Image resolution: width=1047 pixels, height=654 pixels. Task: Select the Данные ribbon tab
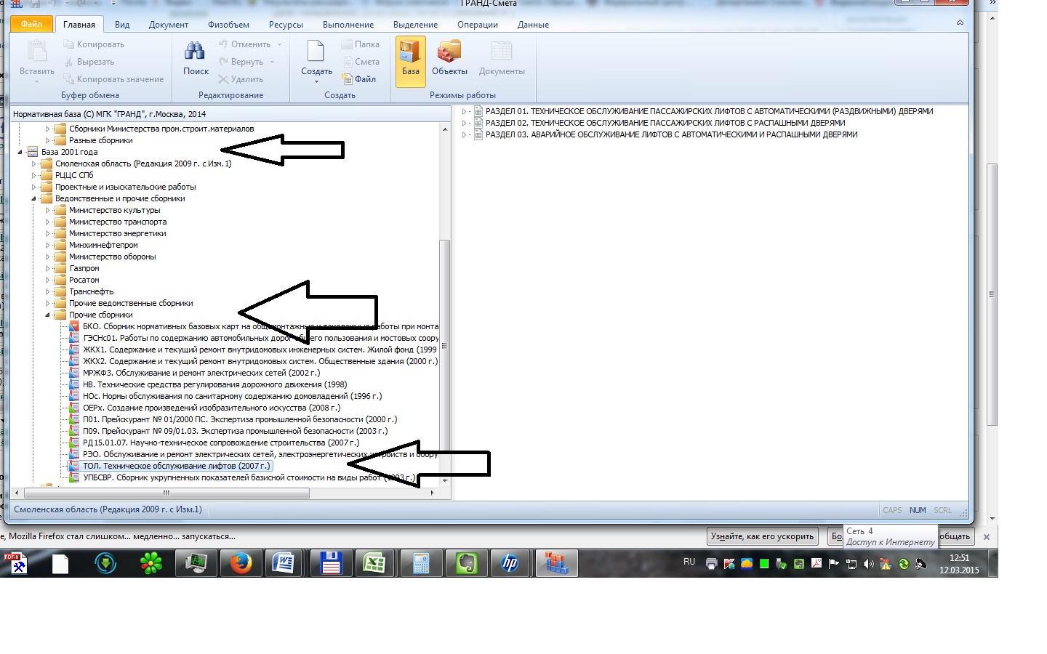click(x=533, y=25)
